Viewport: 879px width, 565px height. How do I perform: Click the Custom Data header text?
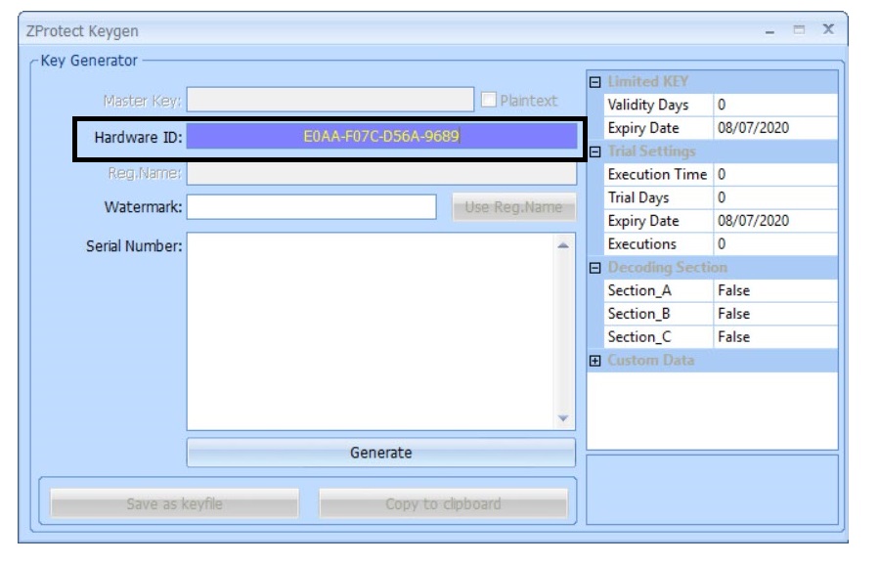[651, 361]
